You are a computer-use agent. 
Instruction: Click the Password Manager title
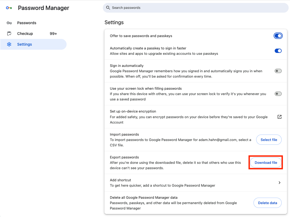44,8
